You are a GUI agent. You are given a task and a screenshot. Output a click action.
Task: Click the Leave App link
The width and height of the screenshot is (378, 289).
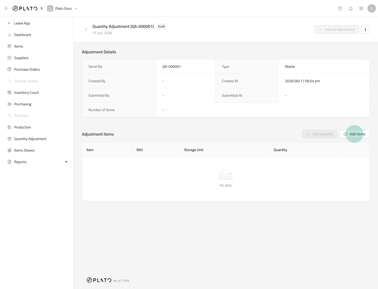click(22, 23)
